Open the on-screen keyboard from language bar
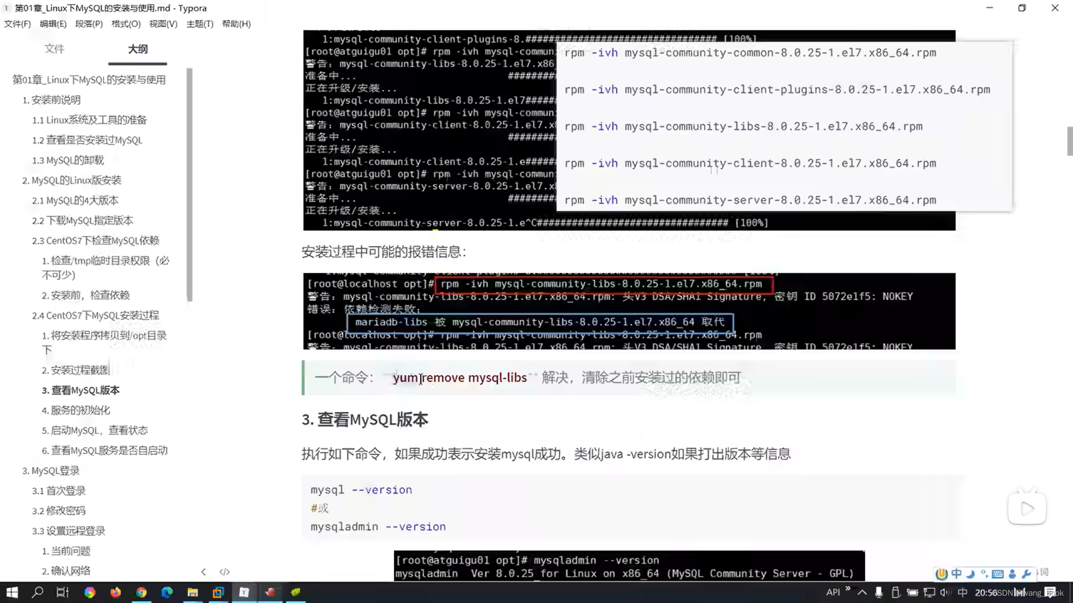The height and width of the screenshot is (603, 1073). [x=998, y=574]
